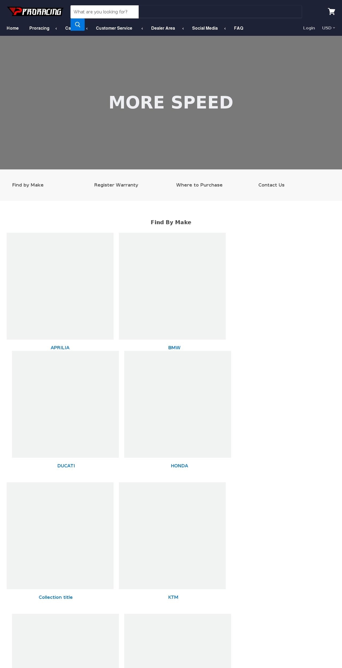Screen dimensions: 342x668
Task: Open the DUCATI collection thumbnail
Action: pyautogui.click(x=65, y=404)
